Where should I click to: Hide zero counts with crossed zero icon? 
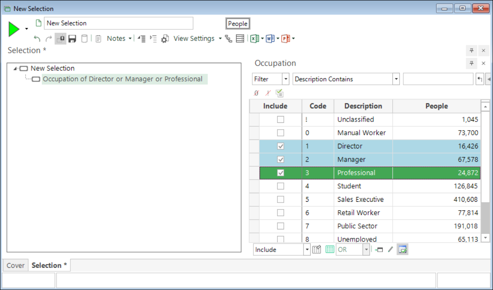[x=257, y=93]
